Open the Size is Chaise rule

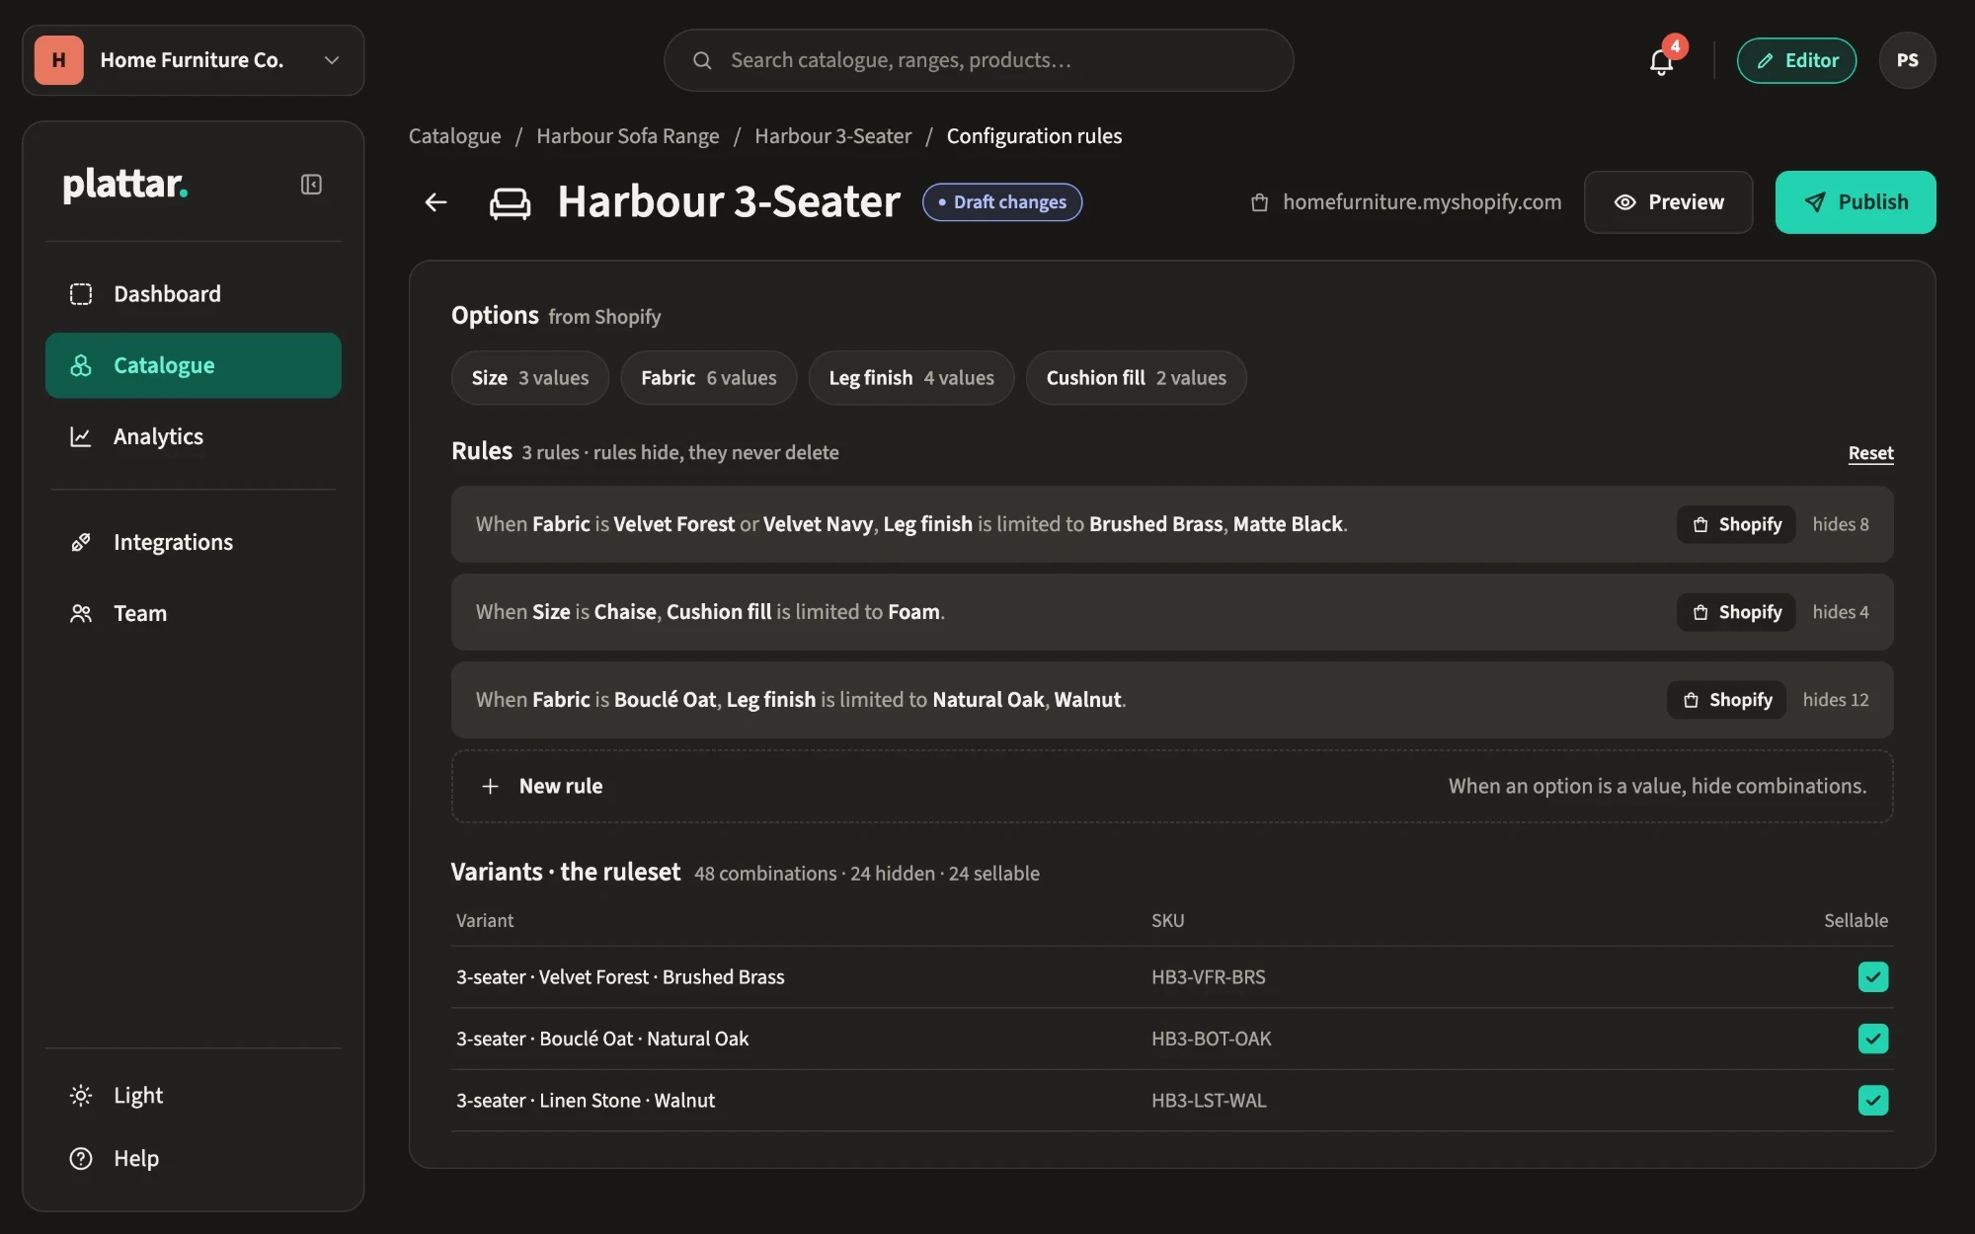(1172, 612)
